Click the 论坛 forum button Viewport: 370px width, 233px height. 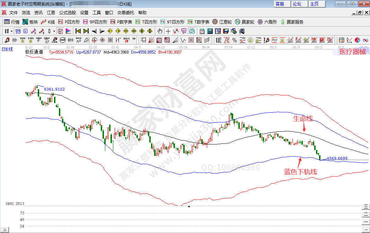click(x=297, y=4)
